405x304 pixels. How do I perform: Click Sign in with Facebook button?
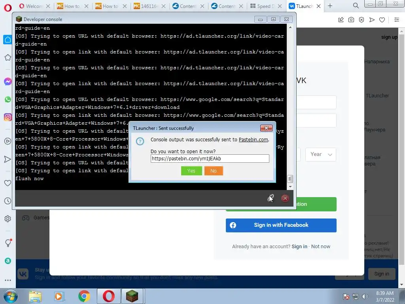click(281, 225)
